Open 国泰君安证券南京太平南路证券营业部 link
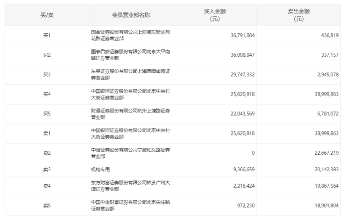Image resolution: width=345 pixels, height=220 pixels. coord(131,55)
